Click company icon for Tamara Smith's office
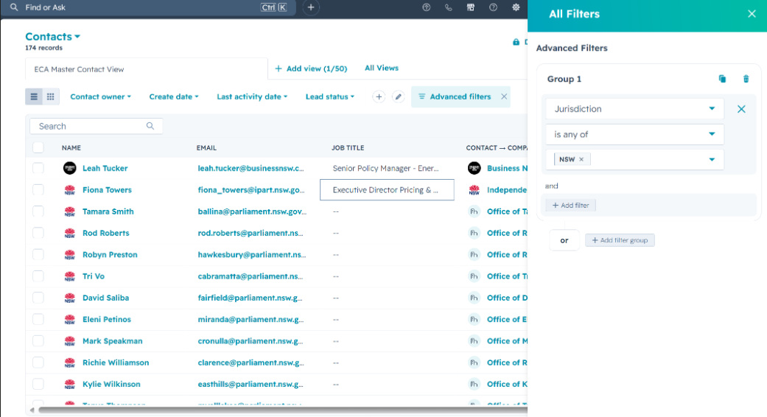The image size is (767, 417). point(474,211)
